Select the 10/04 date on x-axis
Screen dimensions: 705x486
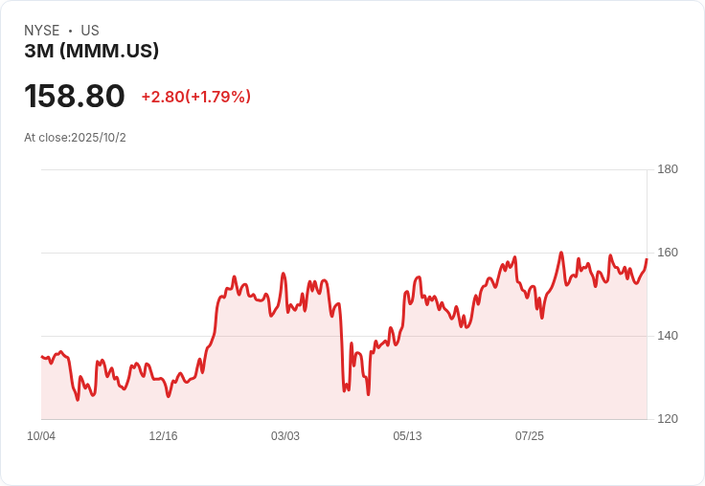pos(41,436)
